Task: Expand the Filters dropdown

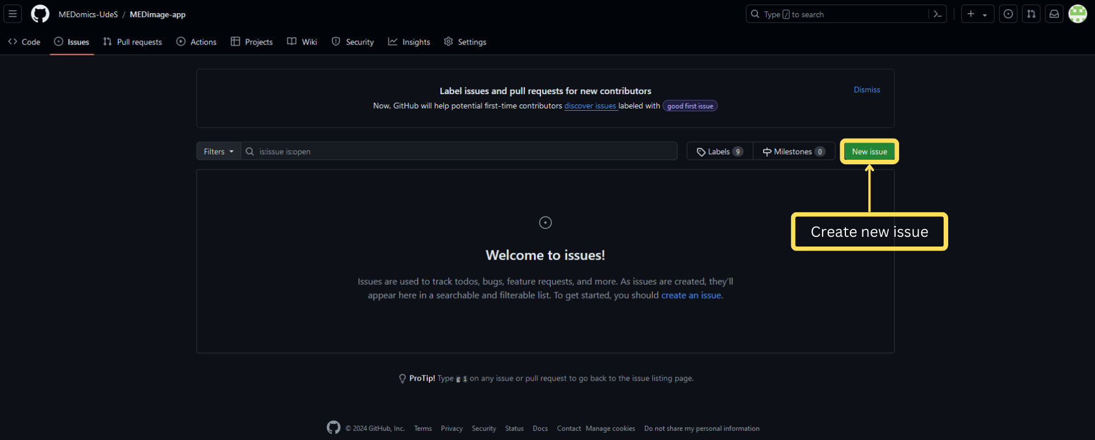Action: (x=218, y=151)
